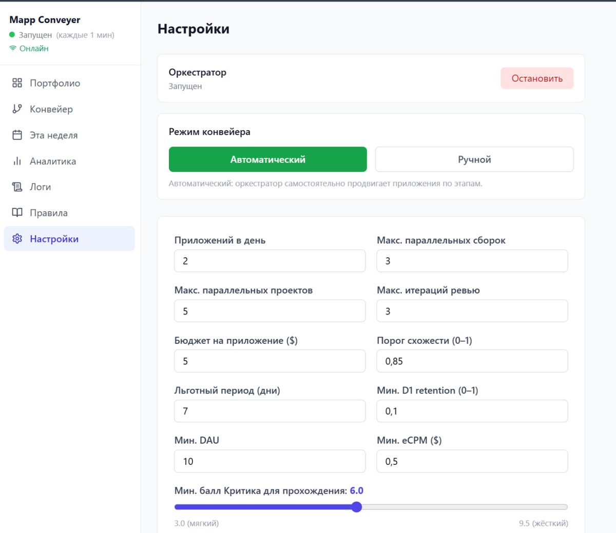Focus the Мин. eCPM ($) field
The image size is (616, 533).
(x=472, y=461)
